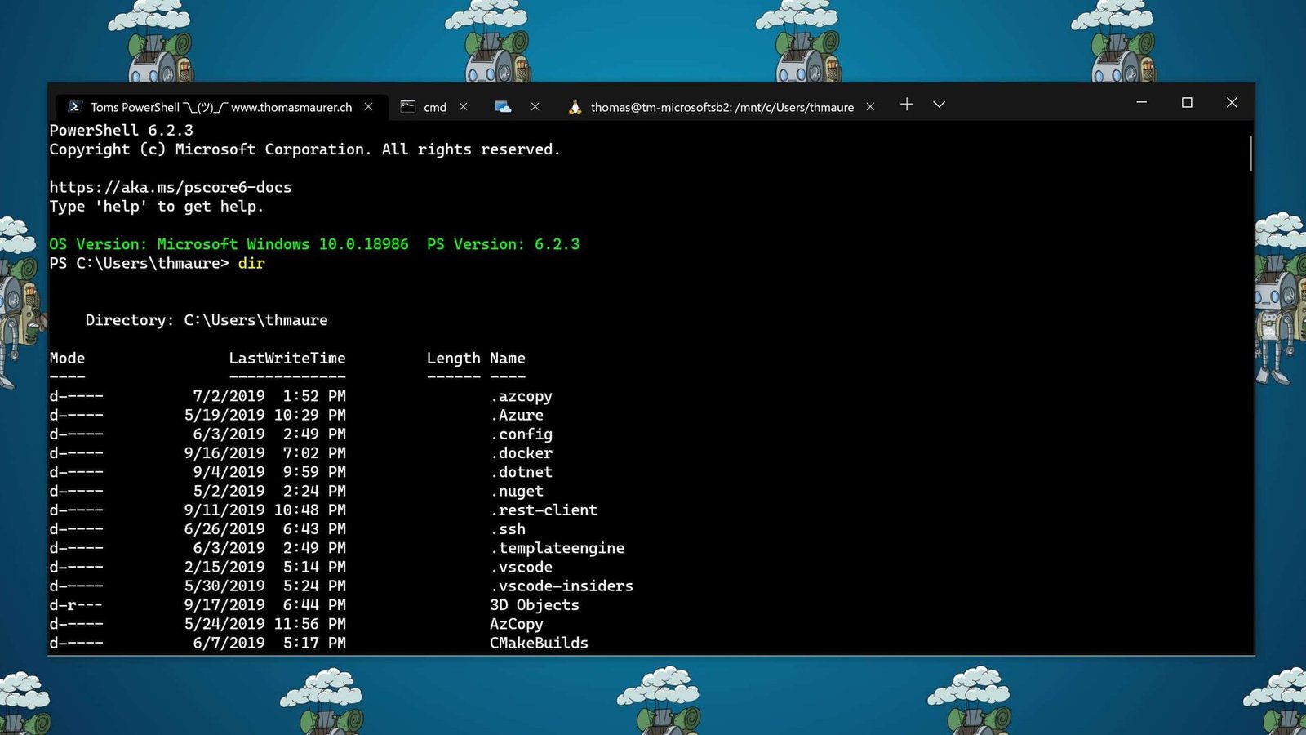Click the .Azure directory name
Screen dimensions: 1306x735
[x=517, y=415]
